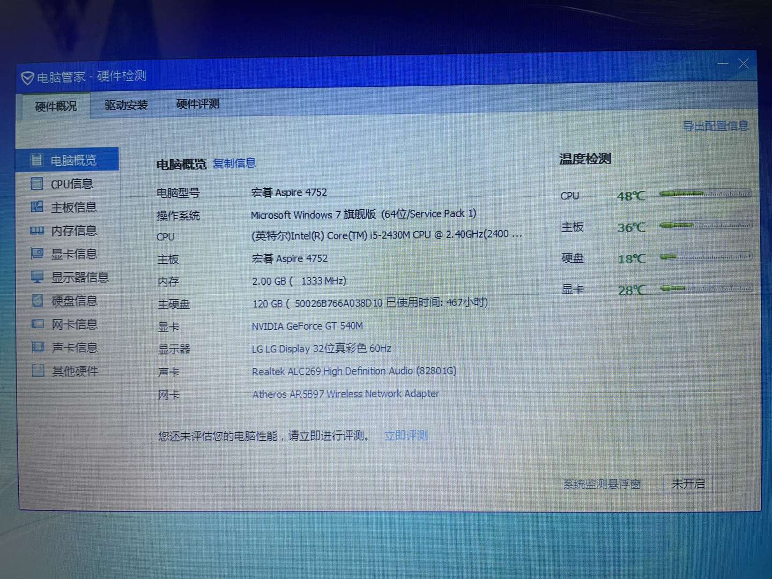Select the 内存信息 sidebar entry label
The width and height of the screenshot is (772, 579).
pyautogui.click(x=74, y=231)
